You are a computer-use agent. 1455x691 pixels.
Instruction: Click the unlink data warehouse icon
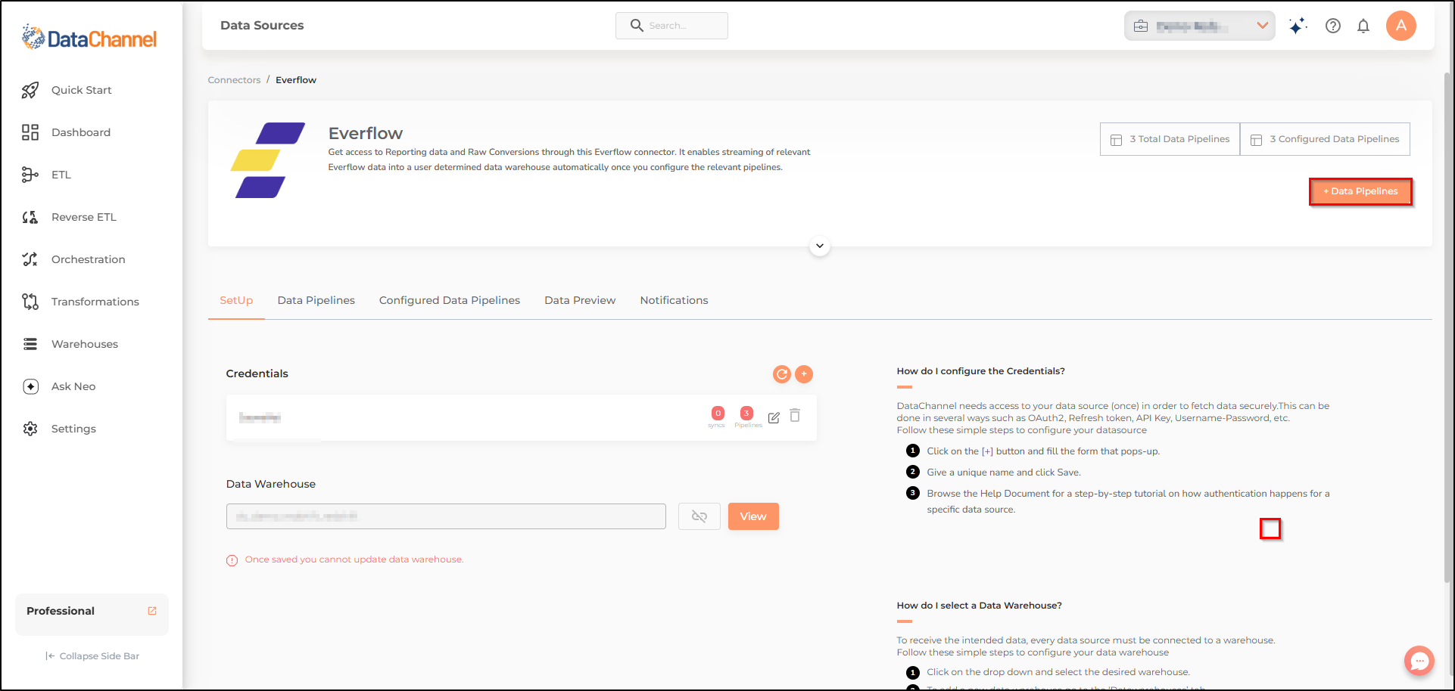(x=699, y=516)
